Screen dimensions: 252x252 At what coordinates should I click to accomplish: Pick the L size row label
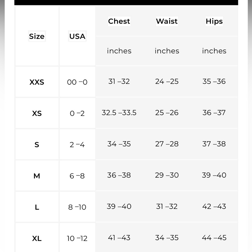pos(37,207)
